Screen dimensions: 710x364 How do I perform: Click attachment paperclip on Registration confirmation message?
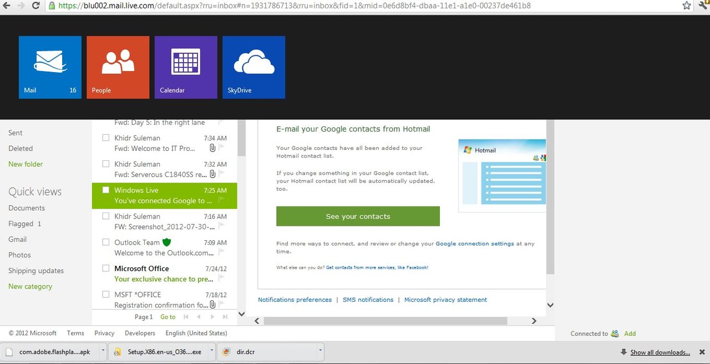212,305
